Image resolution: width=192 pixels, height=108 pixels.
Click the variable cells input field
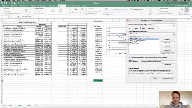tap(151, 34)
